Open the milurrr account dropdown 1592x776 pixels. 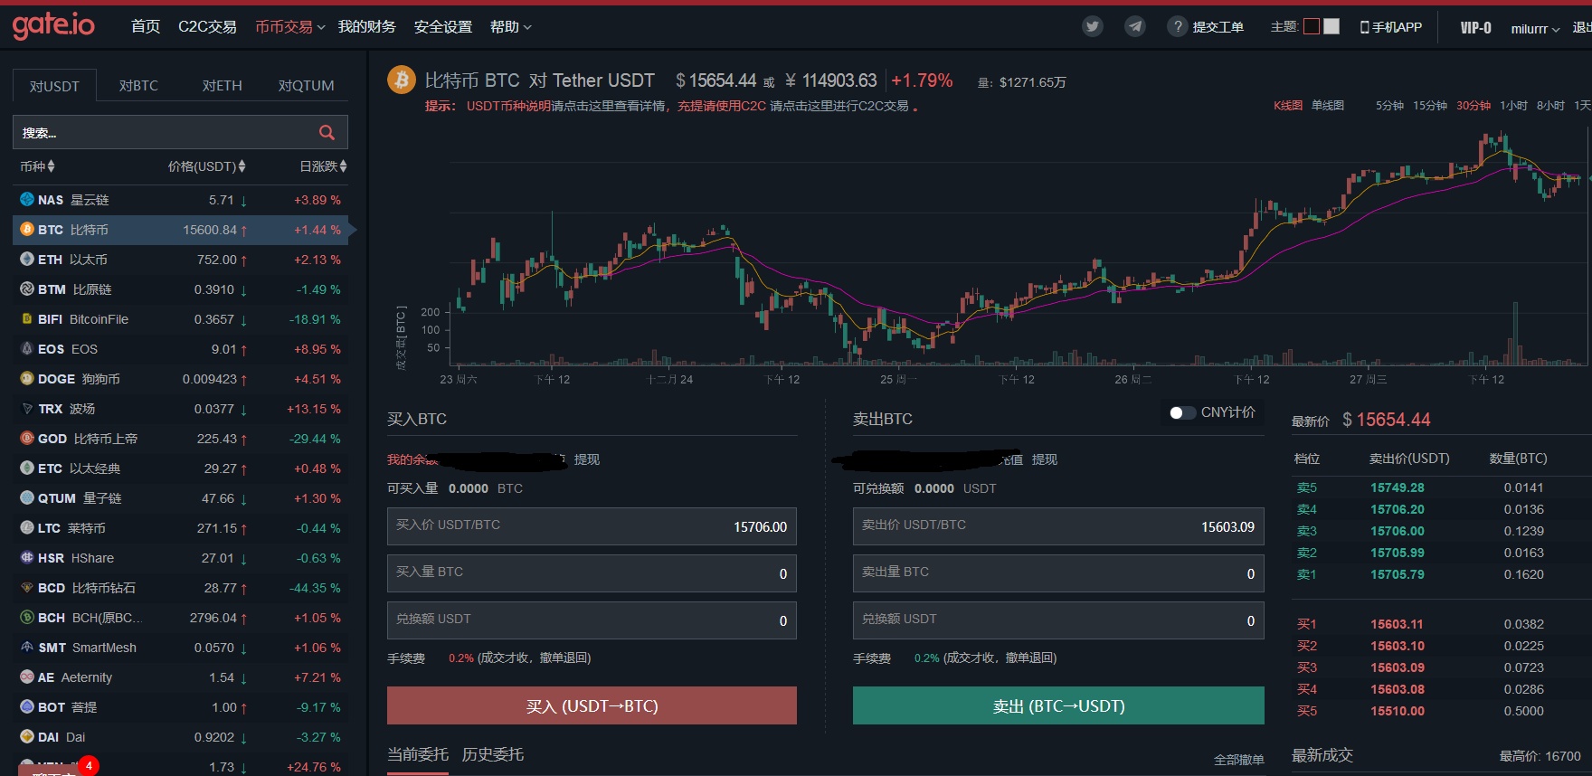(x=1535, y=29)
